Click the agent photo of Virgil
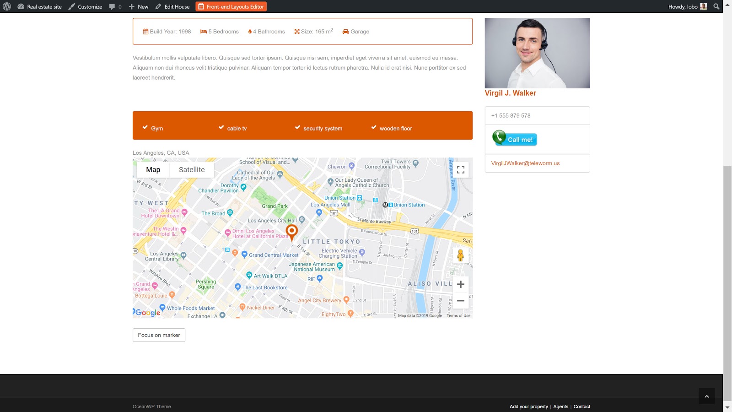 coord(537,53)
